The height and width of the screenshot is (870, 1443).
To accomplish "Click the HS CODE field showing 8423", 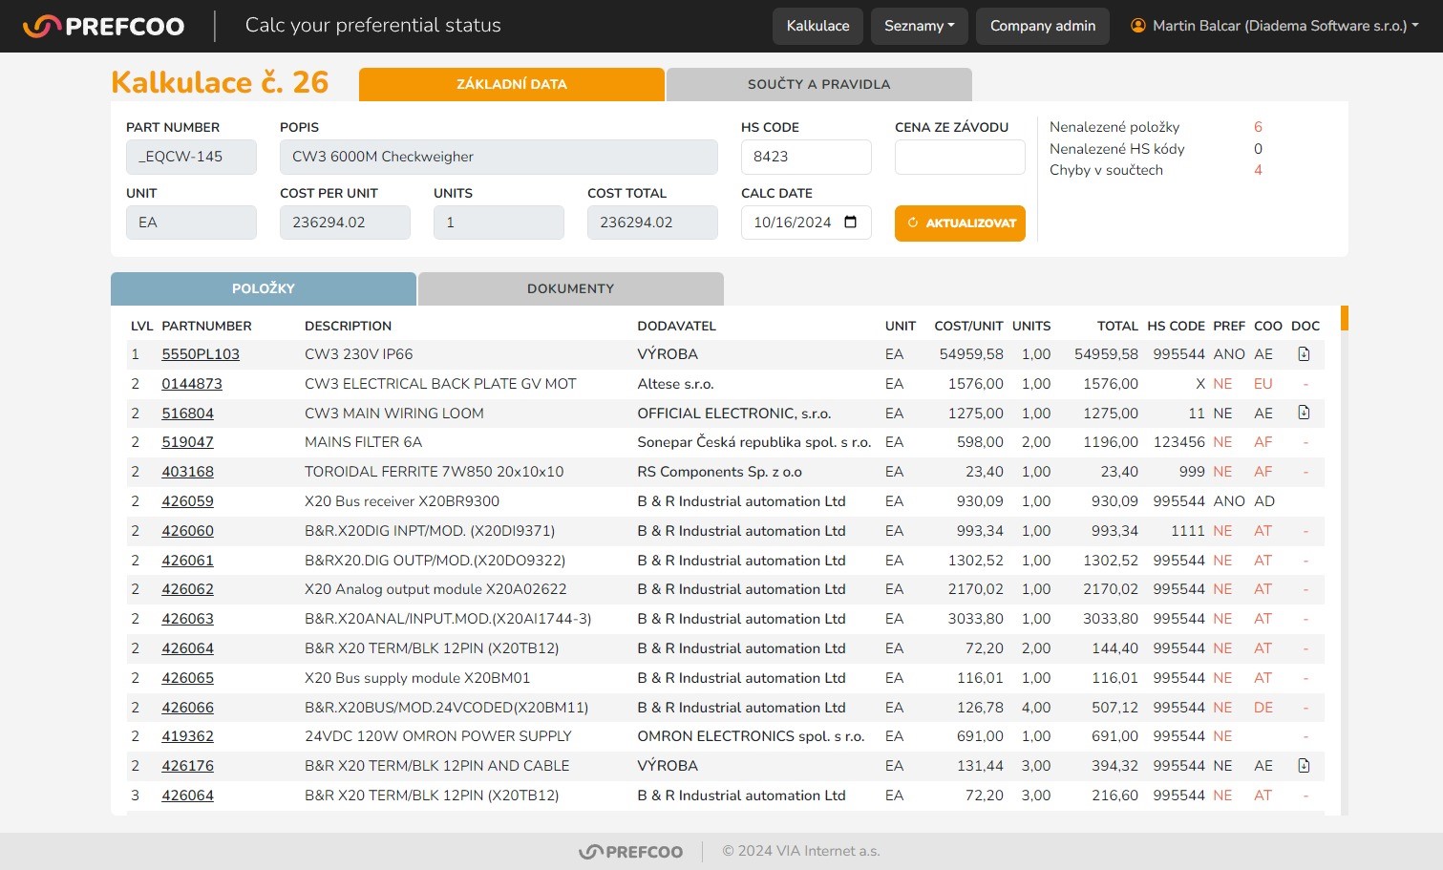I will [806, 157].
